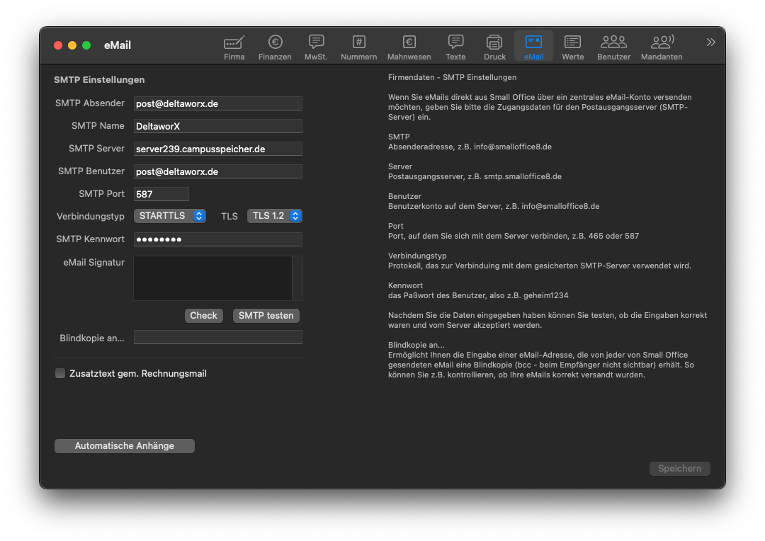Click into the SMTP Server field
This screenshot has width=765, height=541.
click(x=217, y=149)
